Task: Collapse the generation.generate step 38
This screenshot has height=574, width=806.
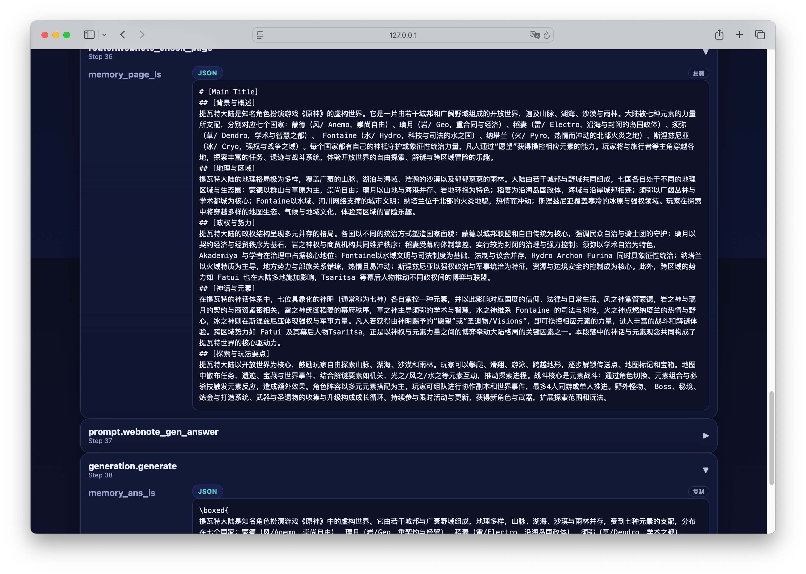Action: (706, 470)
